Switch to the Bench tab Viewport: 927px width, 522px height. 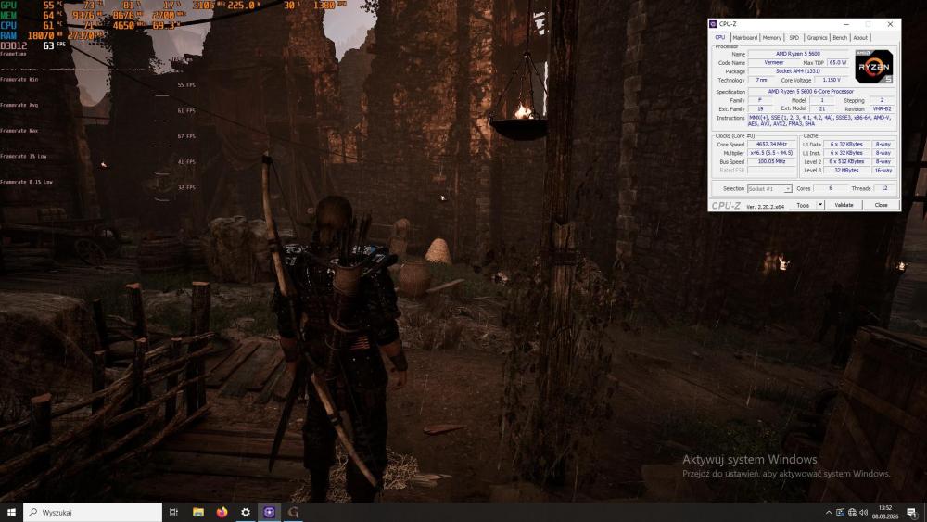(840, 38)
